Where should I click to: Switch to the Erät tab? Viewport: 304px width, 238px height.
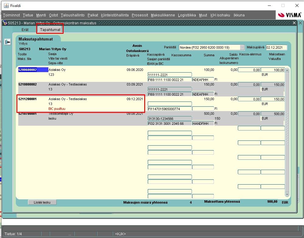pyautogui.click(x=25, y=30)
